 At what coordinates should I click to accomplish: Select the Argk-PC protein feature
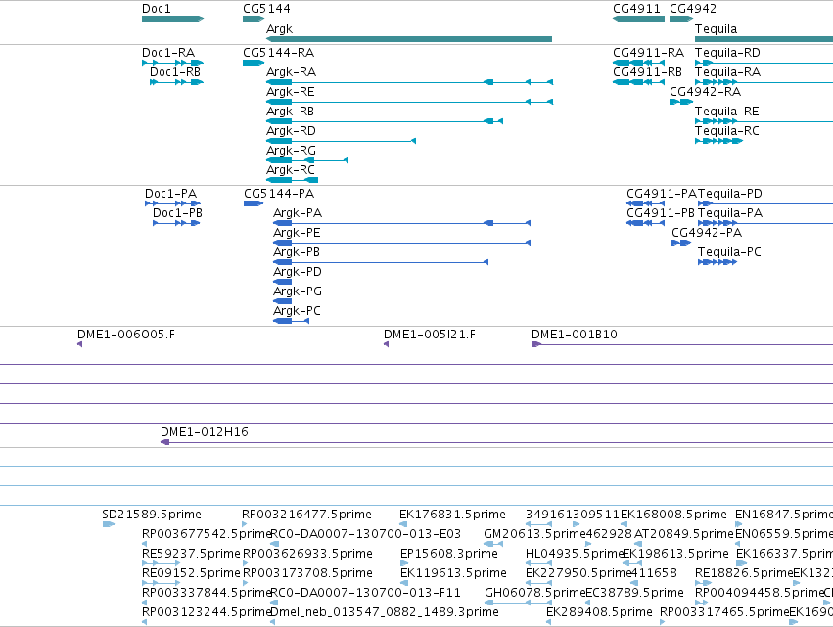point(291,321)
